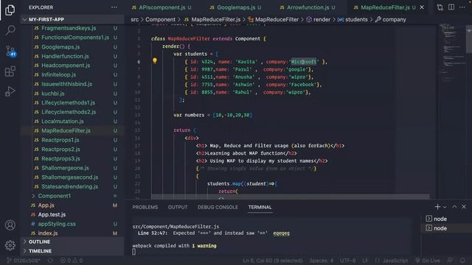Click render in the breadcrumb
Image resolution: width=472 pixels, height=265 pixels.
(319, 20)
